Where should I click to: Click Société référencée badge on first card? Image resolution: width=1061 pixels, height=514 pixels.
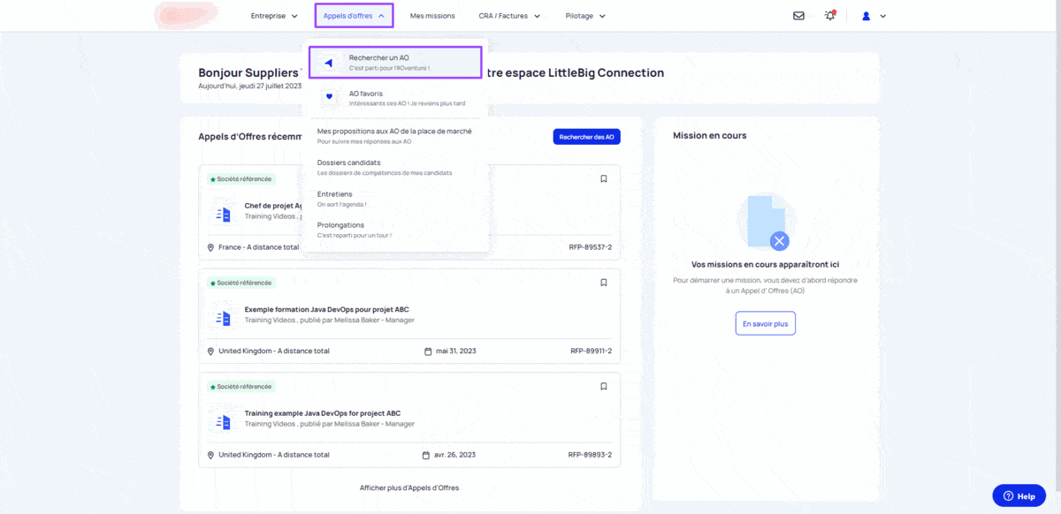[241, 178]
